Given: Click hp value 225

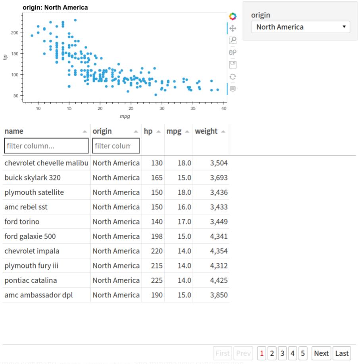Looking at the screenshot, I should [x=157, y=280].
